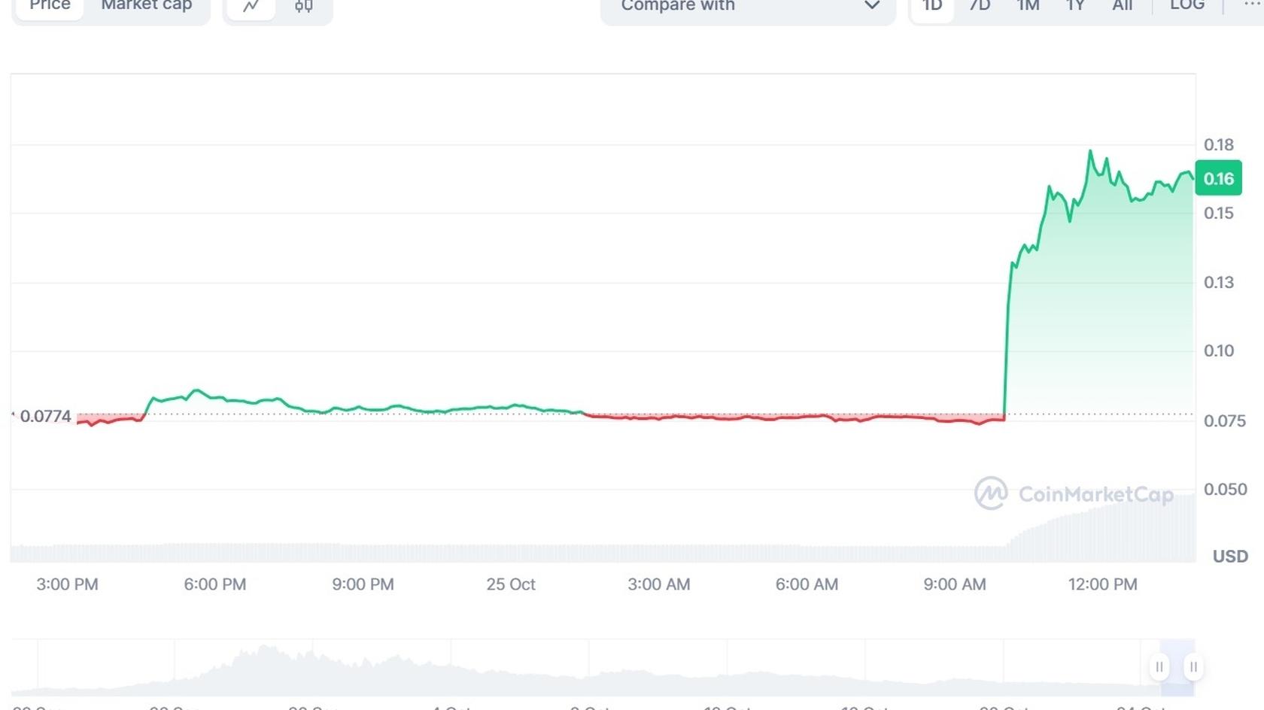Select the 1D time range
The width and height of the screenshot is (1264, 710).
tap(932, 6)
